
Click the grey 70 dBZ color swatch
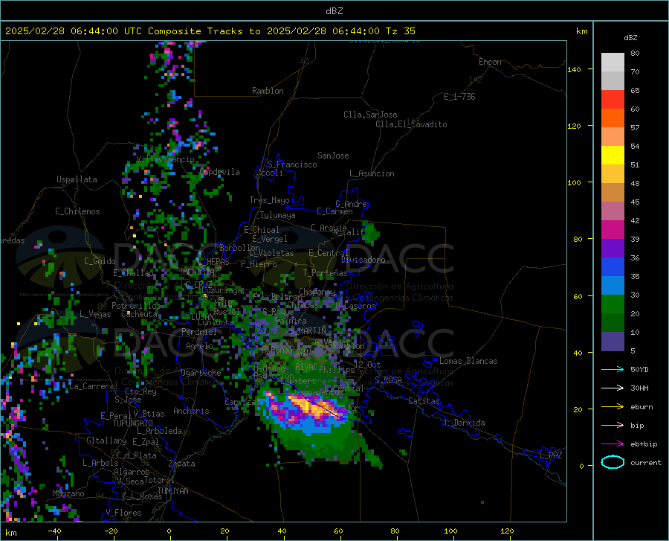pyautogui.click(x=613, y=80)
